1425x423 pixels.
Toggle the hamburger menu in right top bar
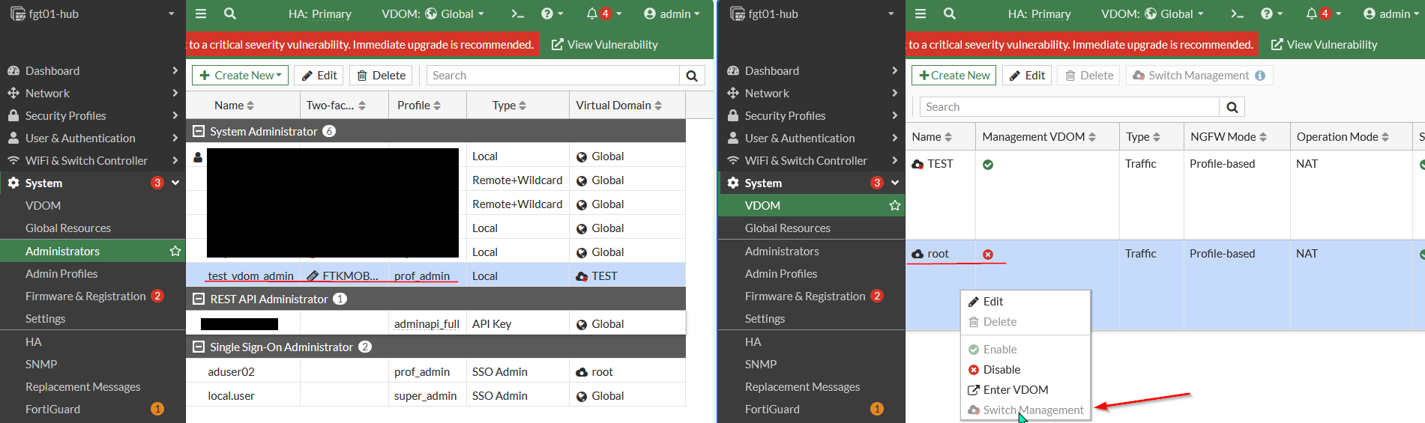point(921,13)
